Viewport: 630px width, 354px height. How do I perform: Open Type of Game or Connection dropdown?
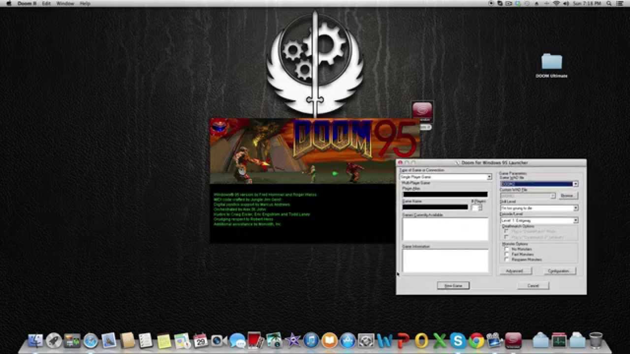[x=445, y=177]
